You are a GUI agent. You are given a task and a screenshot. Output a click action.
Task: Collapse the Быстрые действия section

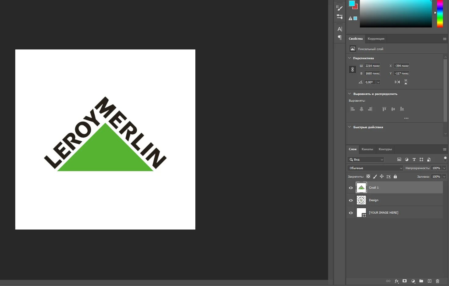349,127
